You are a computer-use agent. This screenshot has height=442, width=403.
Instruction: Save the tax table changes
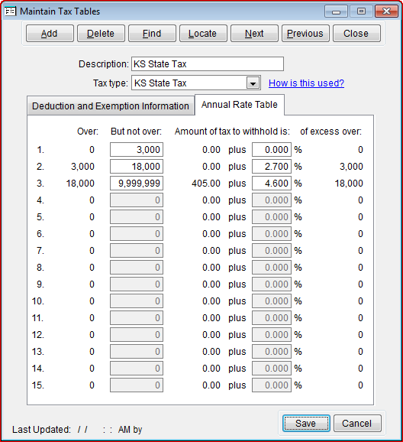[306, 424]
